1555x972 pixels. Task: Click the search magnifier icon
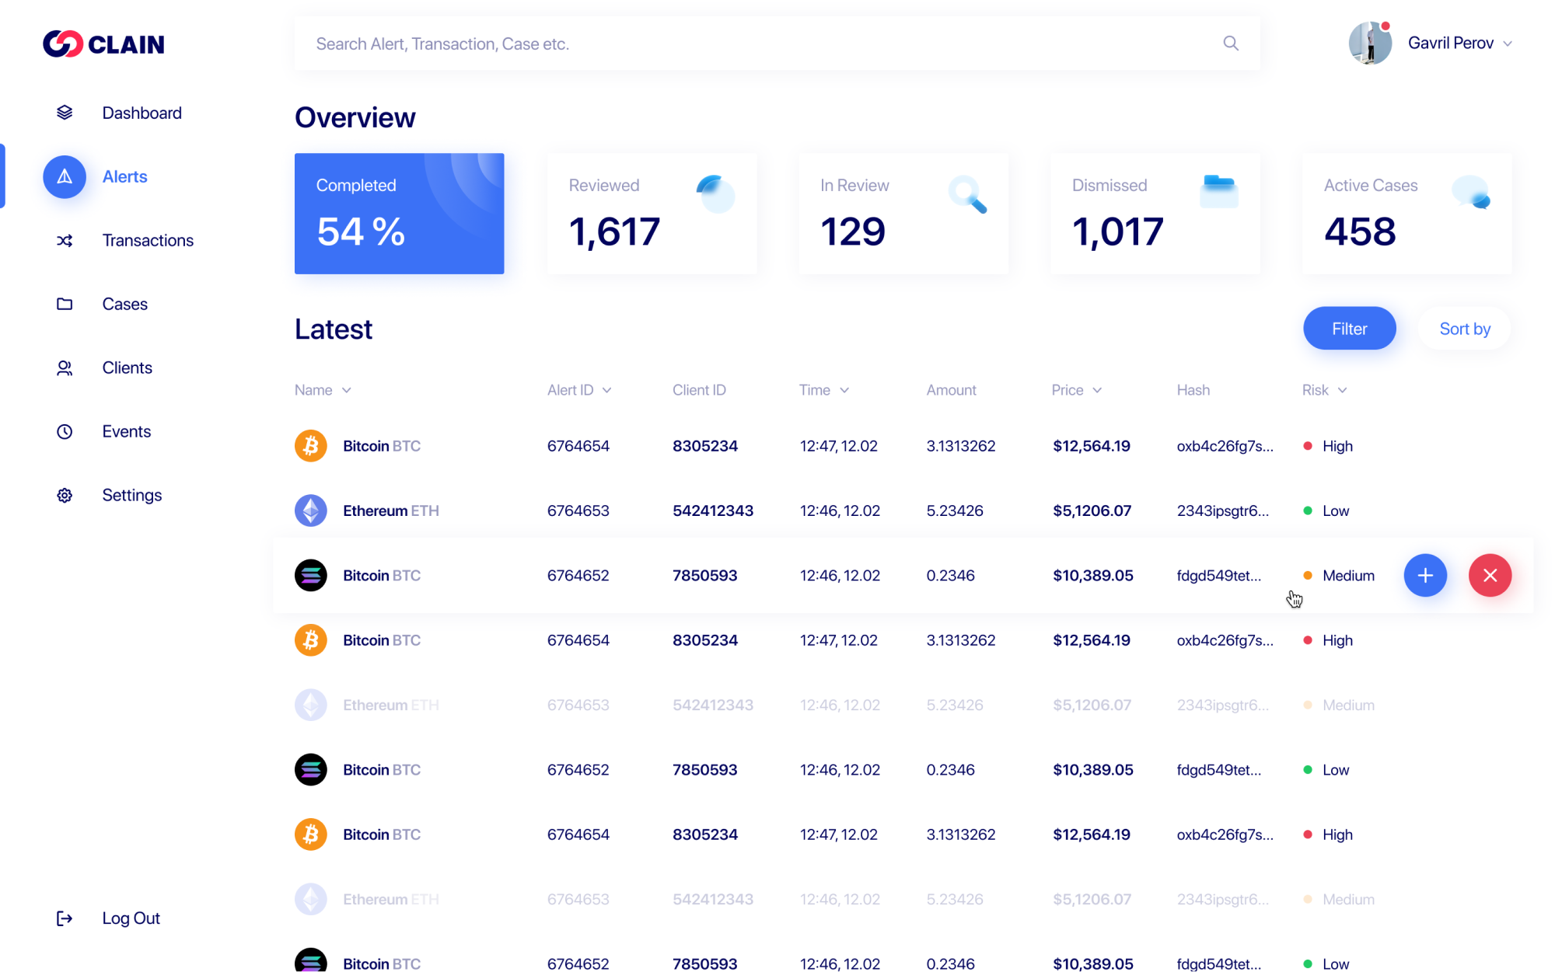click(x=1230, y=44)
